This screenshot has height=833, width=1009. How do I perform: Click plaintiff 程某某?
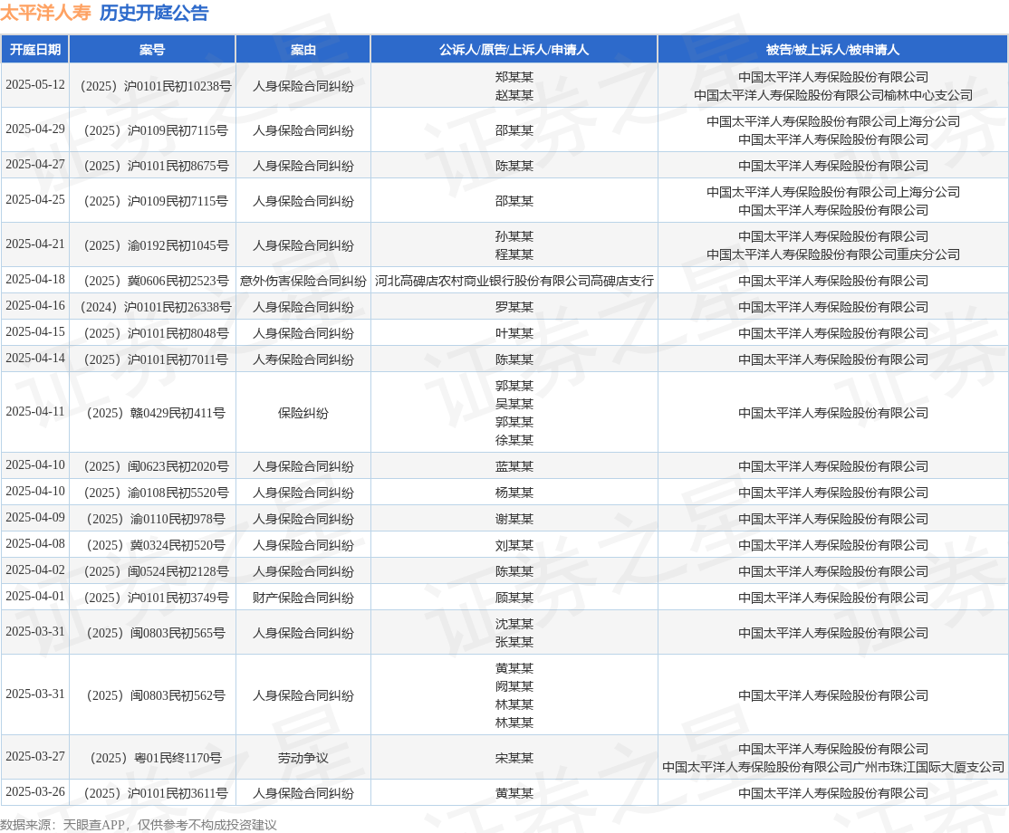tap(514, 254)
